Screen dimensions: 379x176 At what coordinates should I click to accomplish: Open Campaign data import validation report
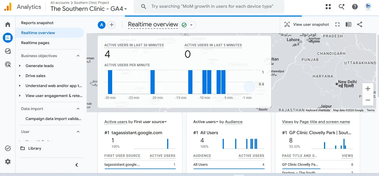[x=54, y=119]
